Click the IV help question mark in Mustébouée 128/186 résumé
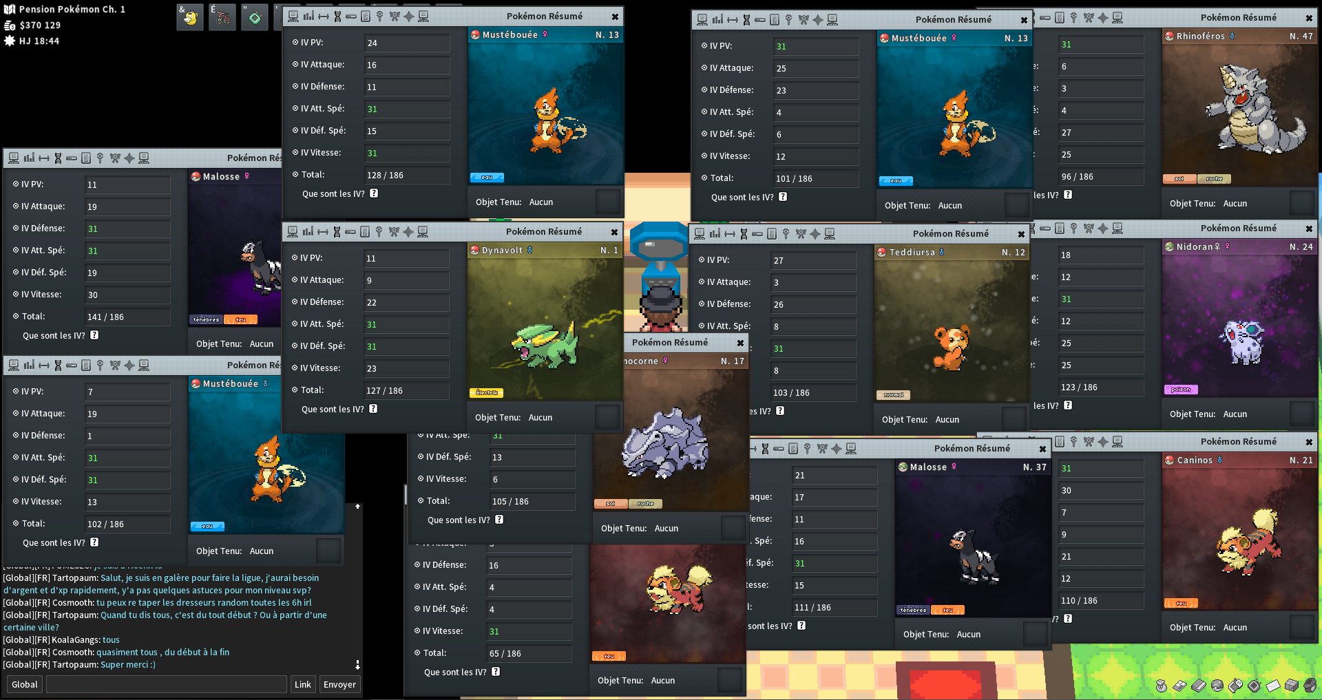 tap(374, 193)
